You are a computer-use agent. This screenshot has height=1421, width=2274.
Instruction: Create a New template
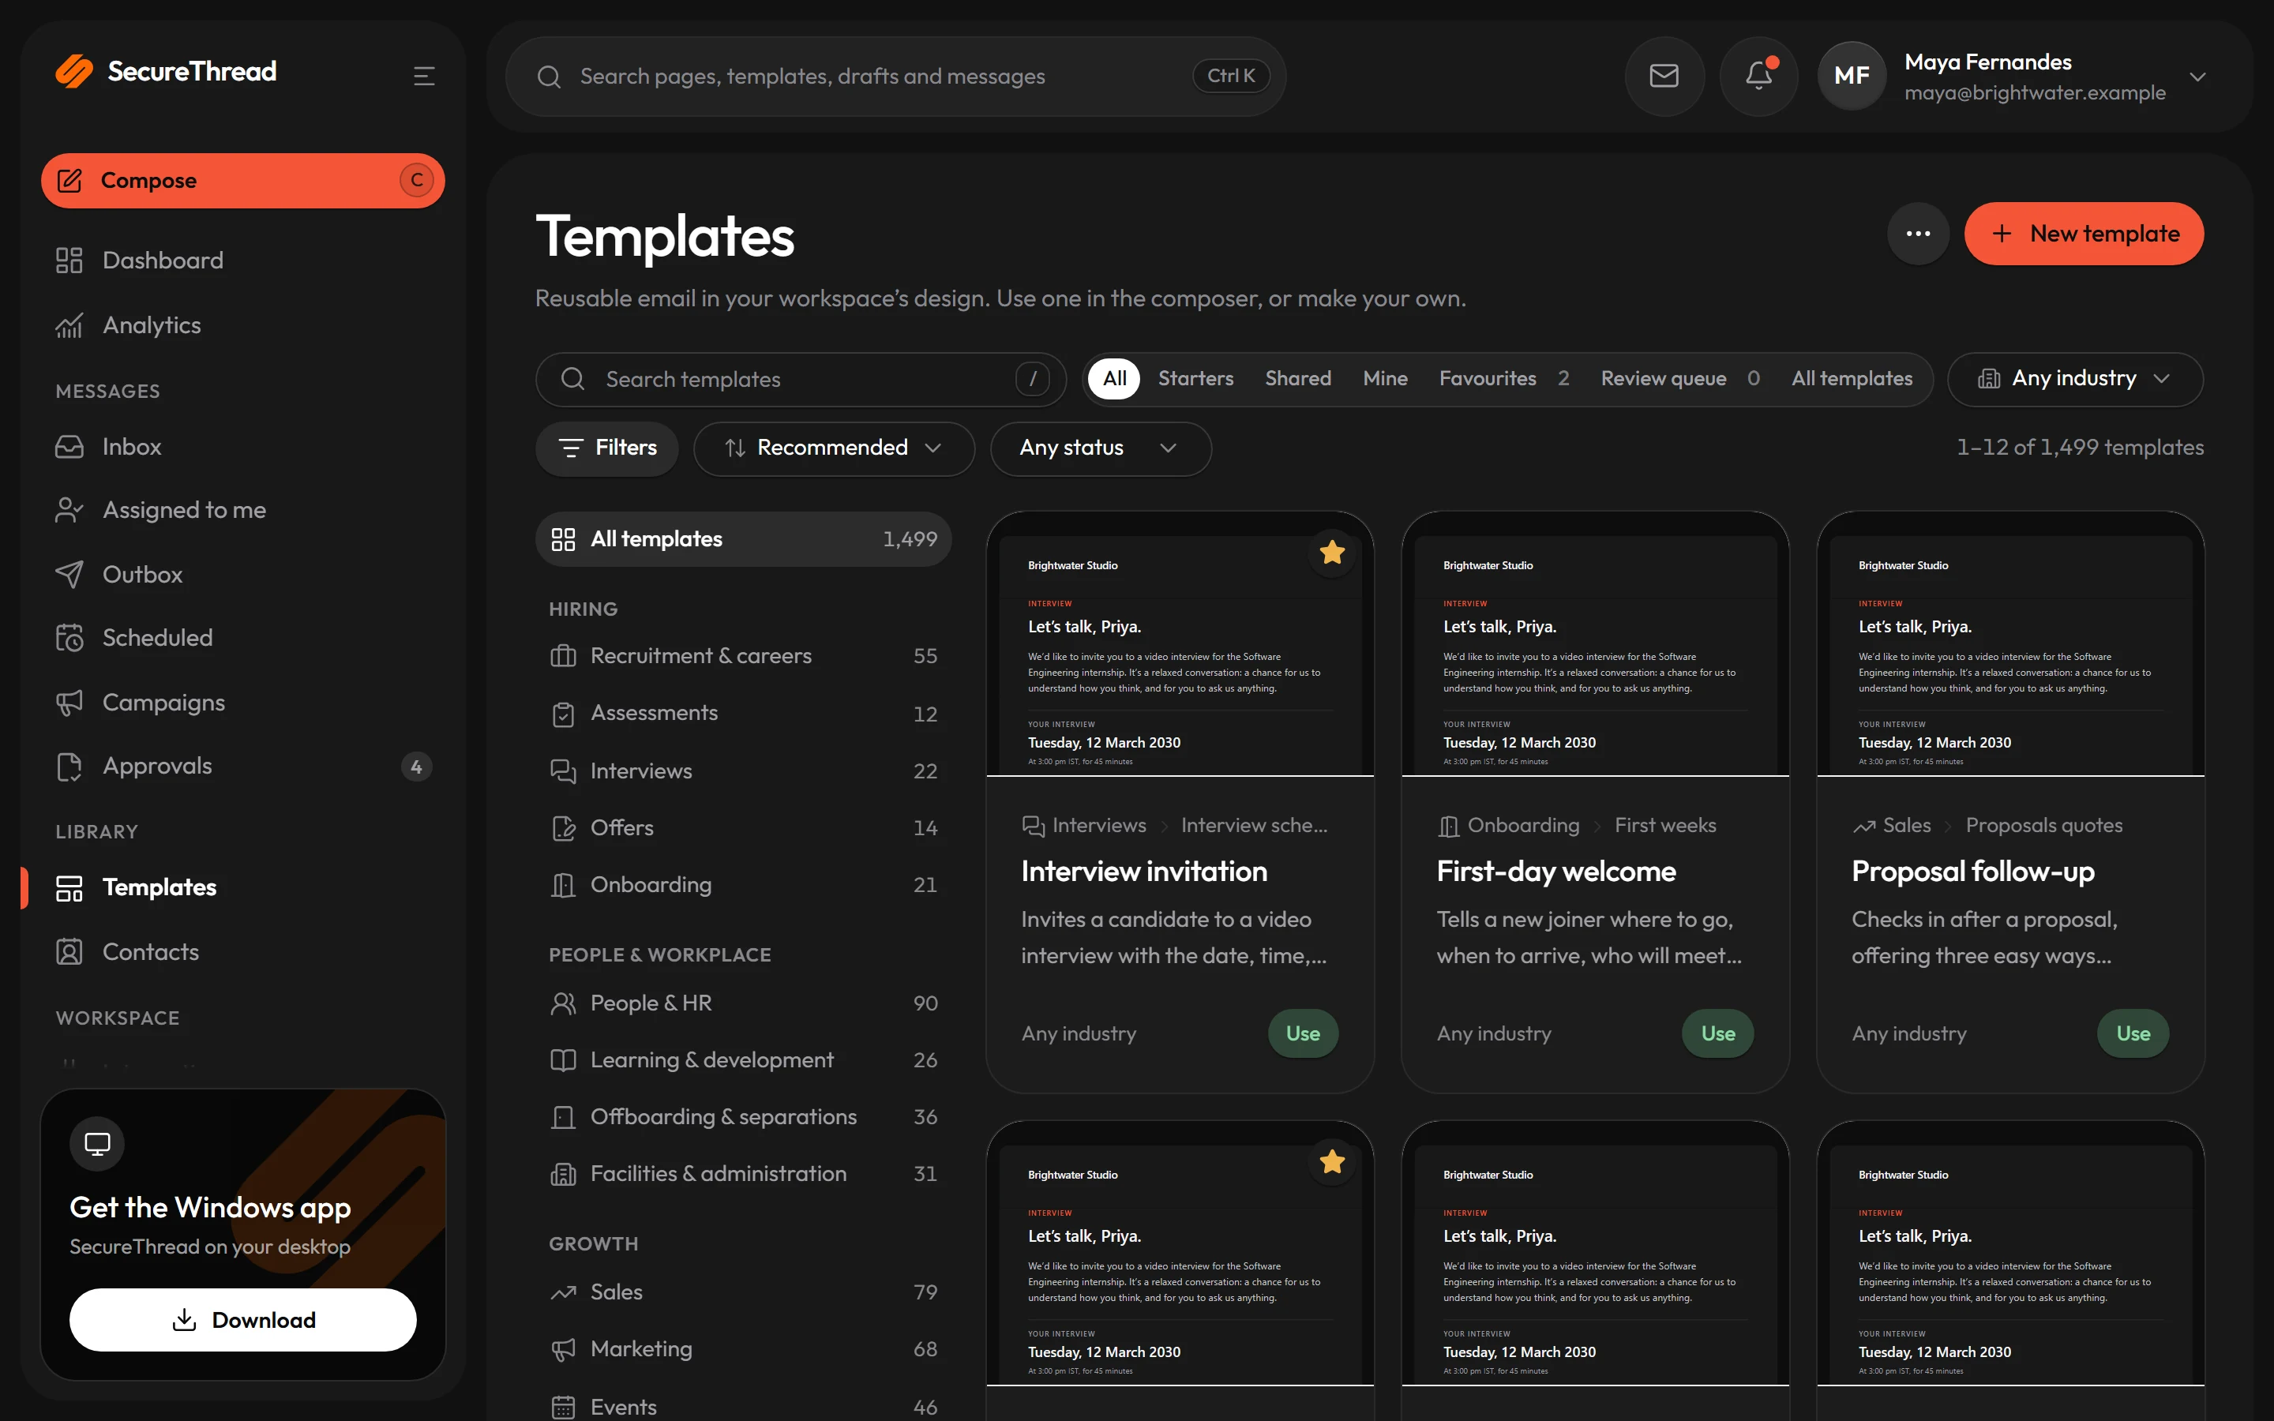[x=2083, y=234]
